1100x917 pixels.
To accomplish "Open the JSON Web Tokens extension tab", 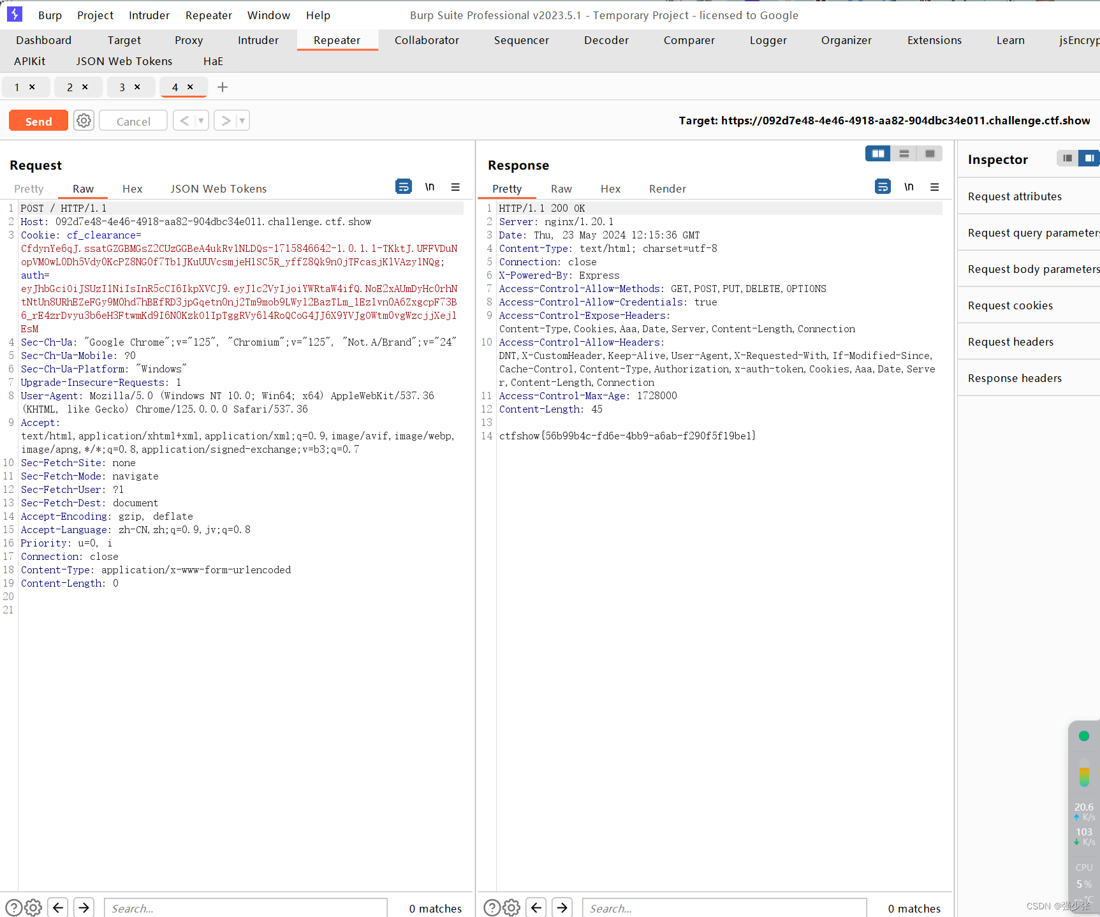I will (124, 61).
